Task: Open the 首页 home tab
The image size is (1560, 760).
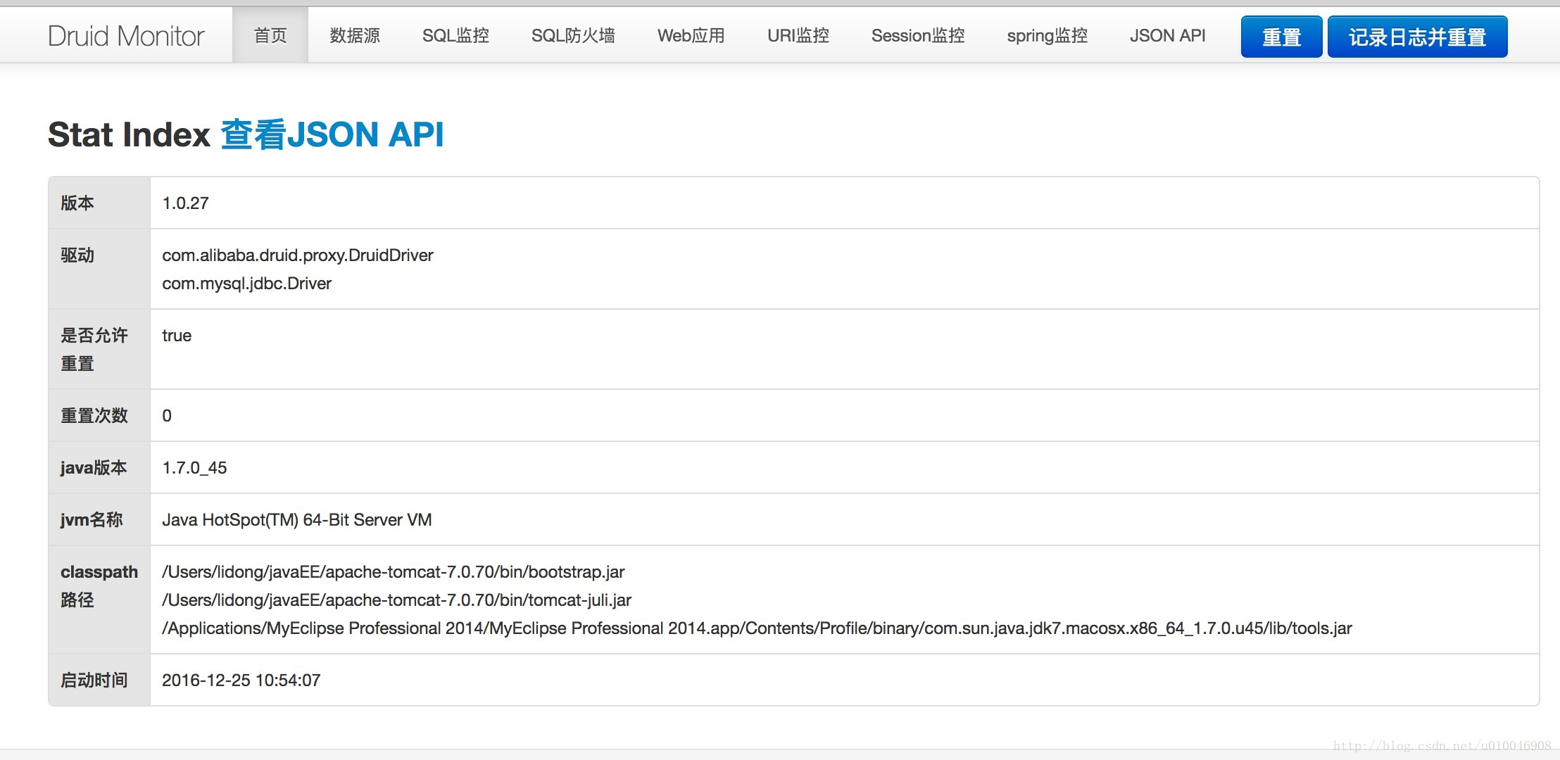Action: (270, 36)
